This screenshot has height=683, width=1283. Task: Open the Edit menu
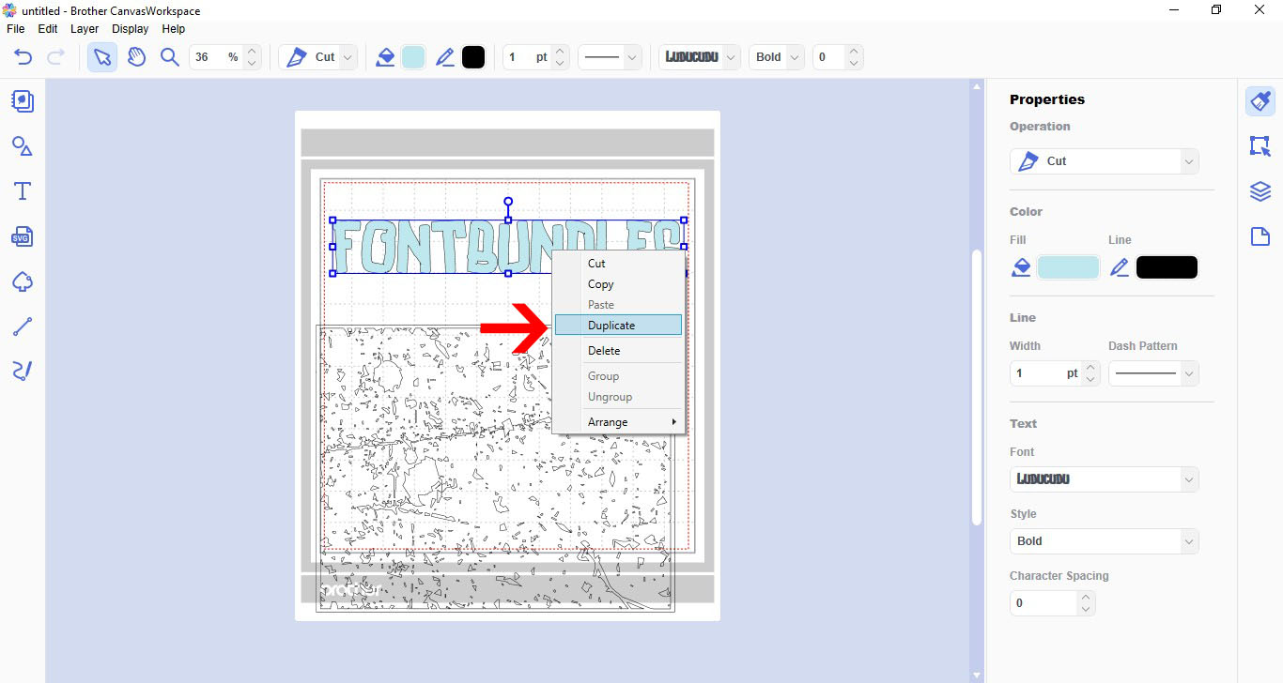[48, 29]
